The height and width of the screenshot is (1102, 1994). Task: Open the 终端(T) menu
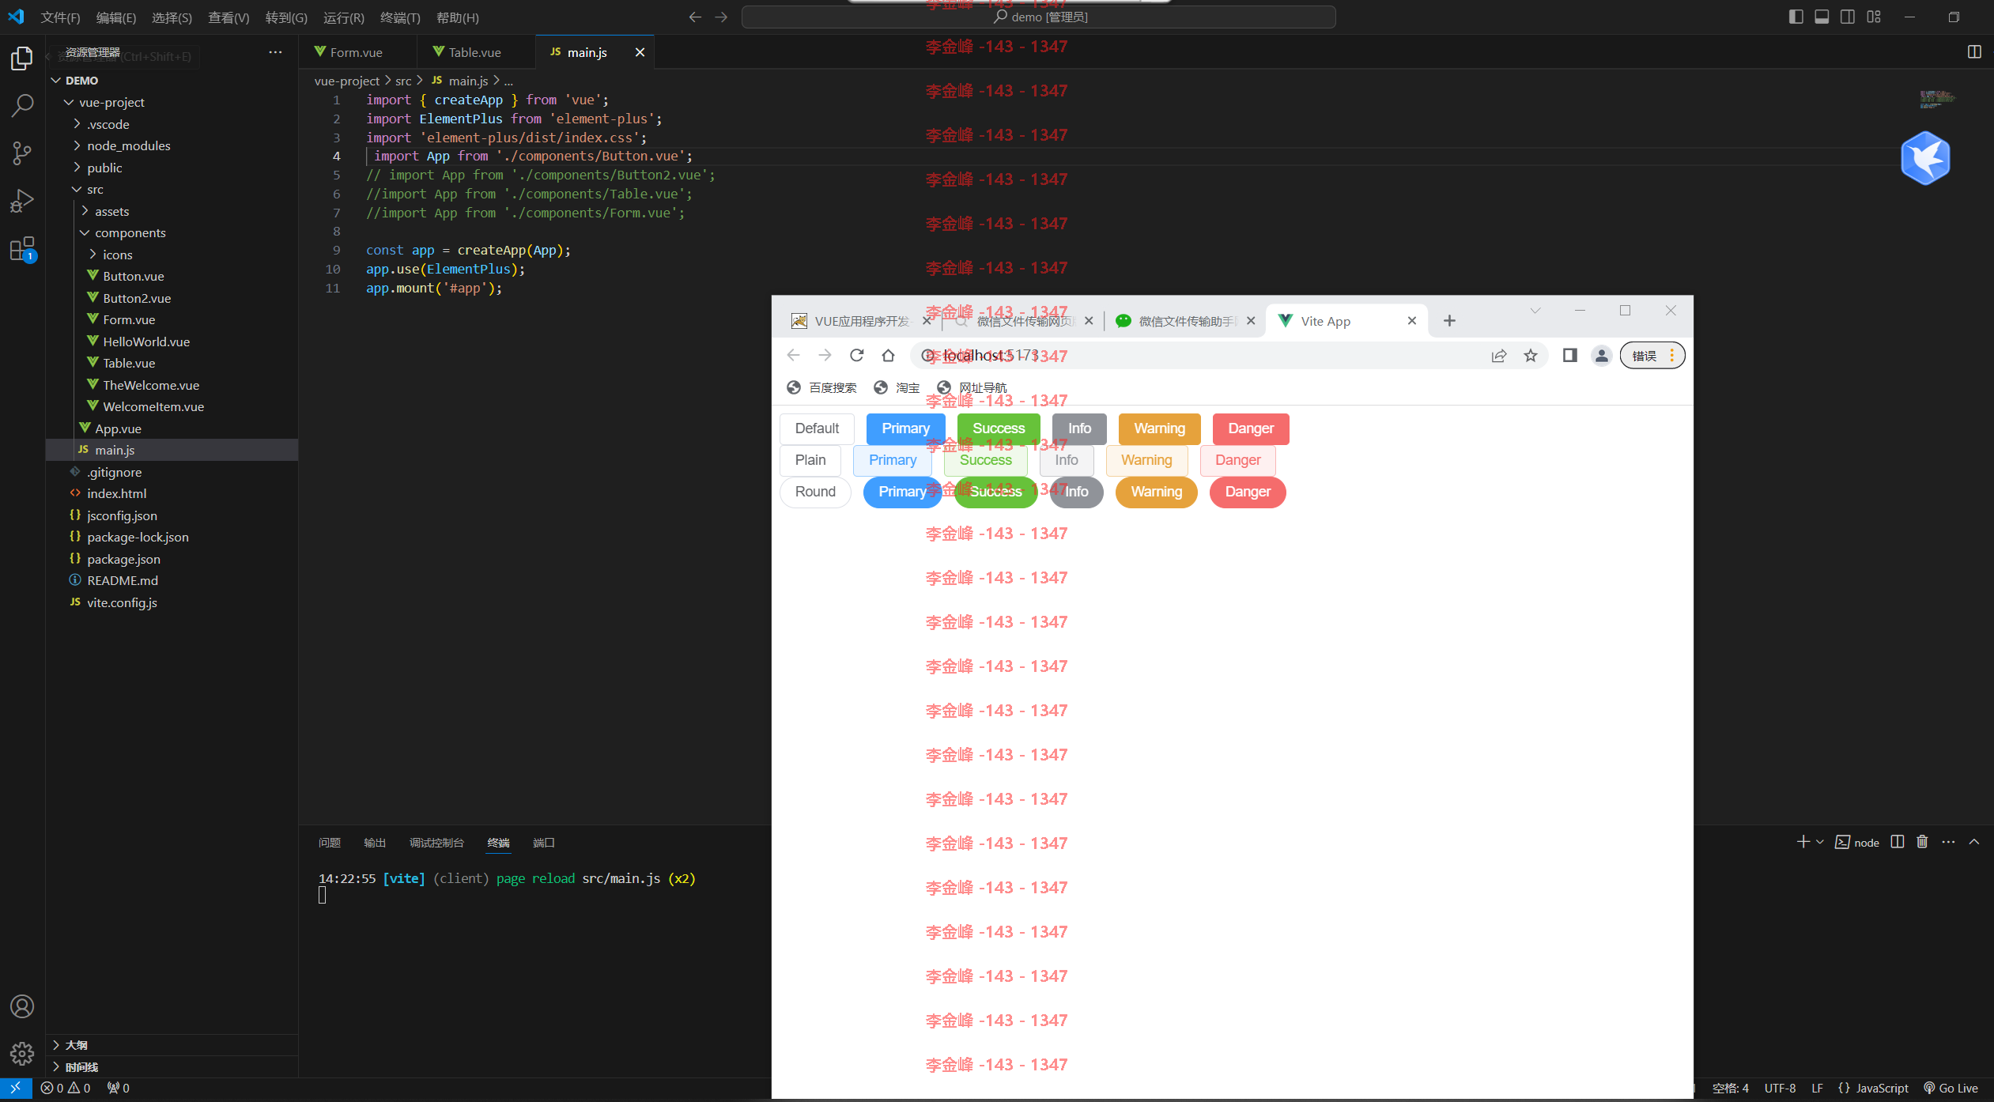click(400, 17)
